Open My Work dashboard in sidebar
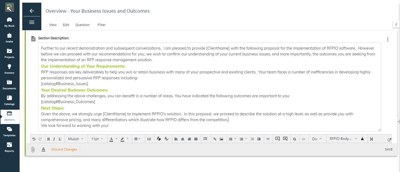400x172 pixels. point(10,22)
